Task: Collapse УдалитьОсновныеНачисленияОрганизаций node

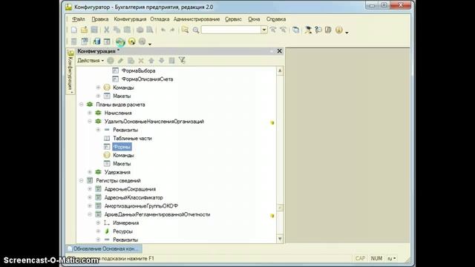Action: 90,122
